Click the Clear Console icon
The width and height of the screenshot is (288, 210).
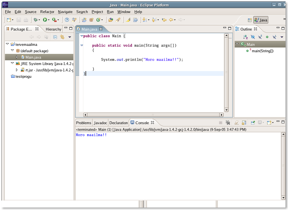click(237, 122)
